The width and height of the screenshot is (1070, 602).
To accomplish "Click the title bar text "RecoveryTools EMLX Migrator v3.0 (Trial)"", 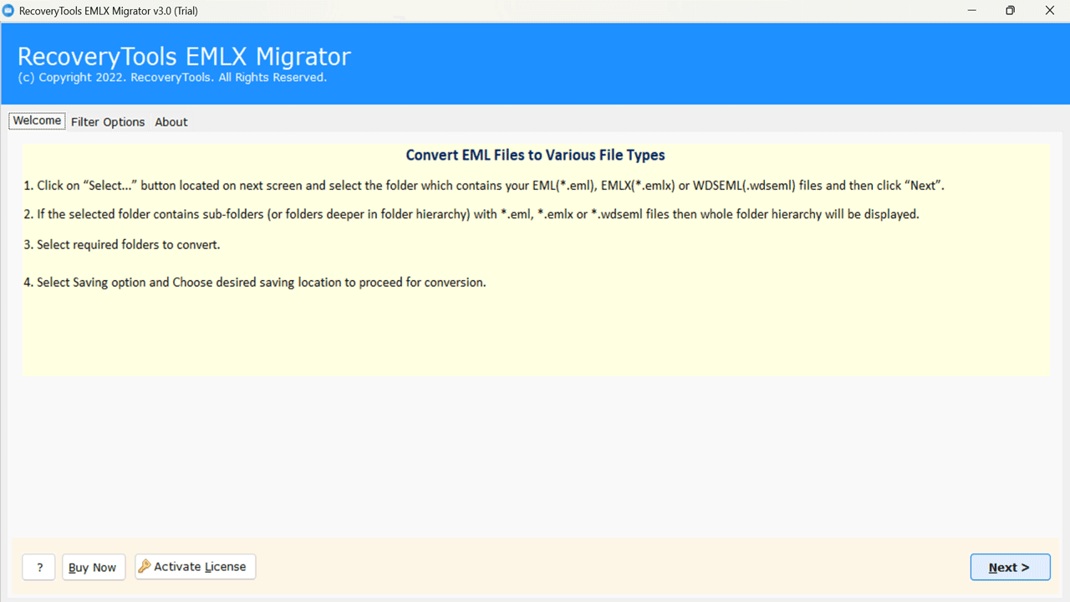I will 109,10.
